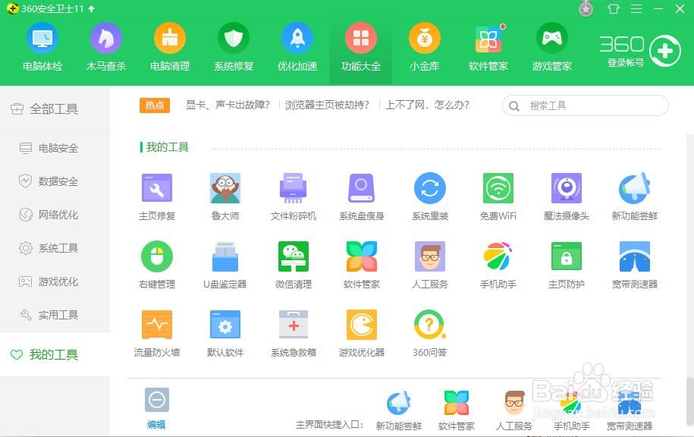Launch the 魔法摄像头 tool
Screen dimensions: 694x437
click(567, 196)
